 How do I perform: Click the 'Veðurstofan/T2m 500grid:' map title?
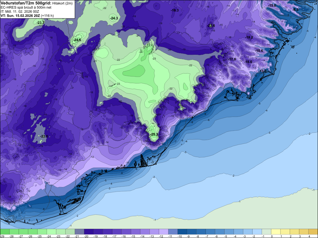tap(26, 3)
